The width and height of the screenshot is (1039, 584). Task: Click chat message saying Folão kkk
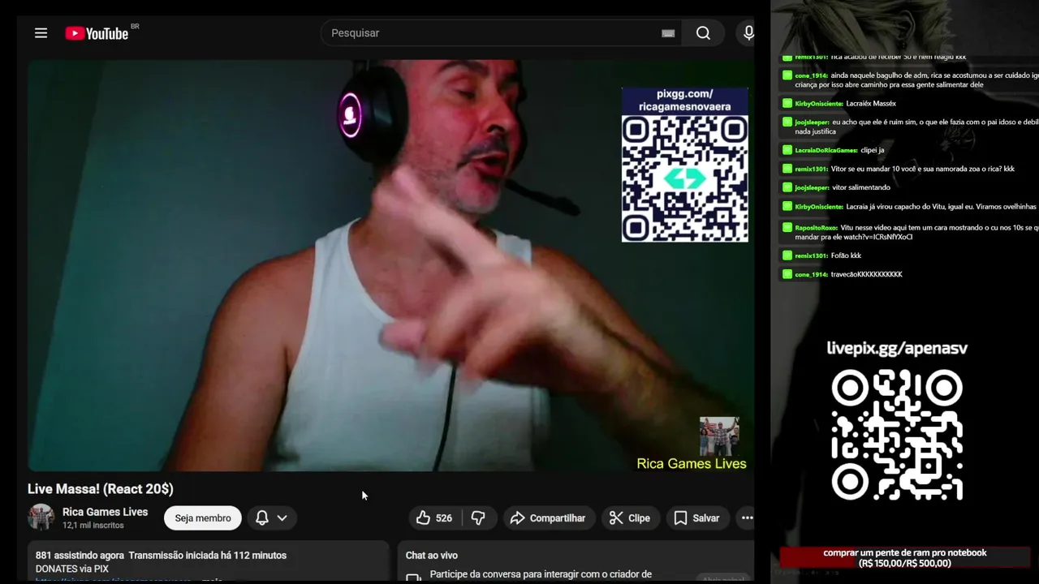pos(822,255)
